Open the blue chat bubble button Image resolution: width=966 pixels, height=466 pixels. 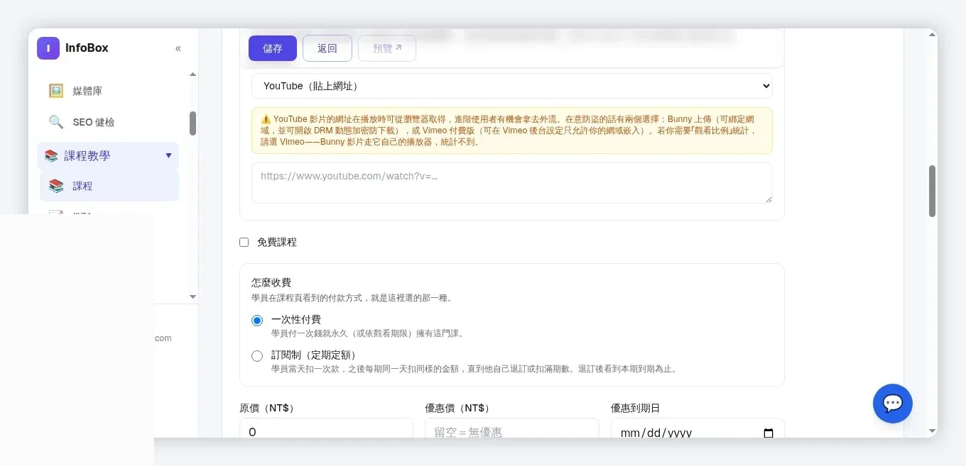(x=893, y=404)
